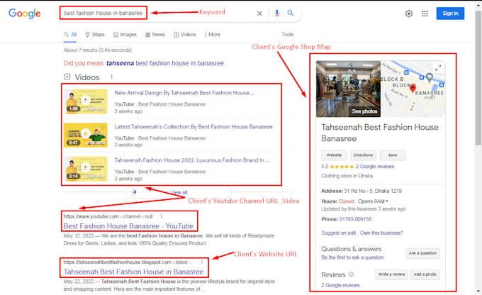Play the 'New Arrival Design By Tahseenah' video thumbnail
The height and width of the screenshot is (295, 482).
pos(86,101)
